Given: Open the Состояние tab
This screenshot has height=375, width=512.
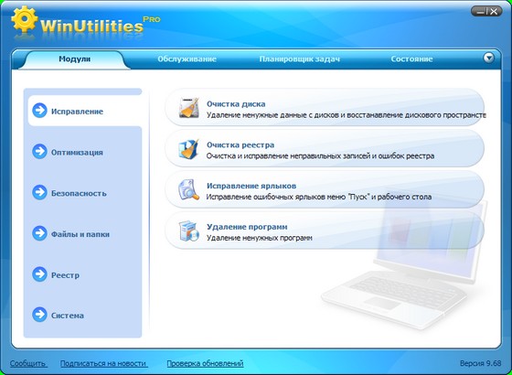Looking at the screenshot, I should point(411,59).
